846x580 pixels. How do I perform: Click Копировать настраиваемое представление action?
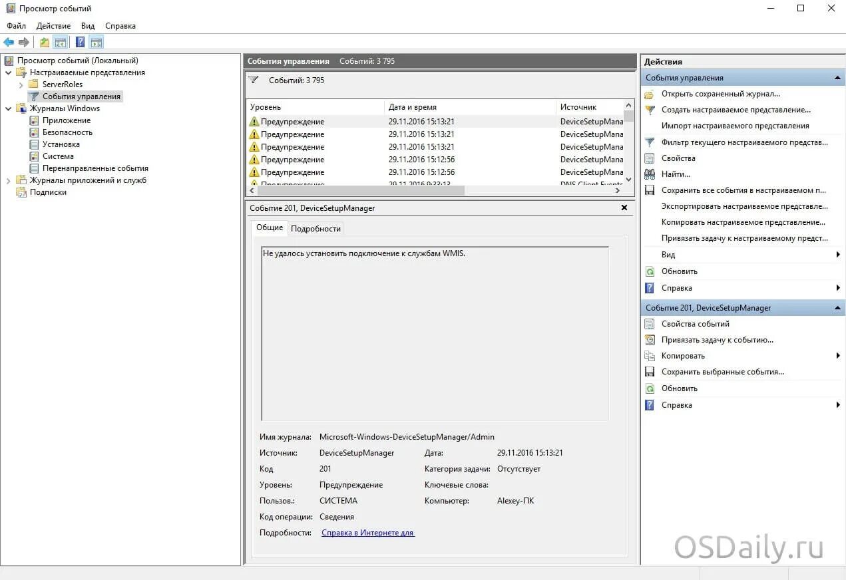click(743, 222)
